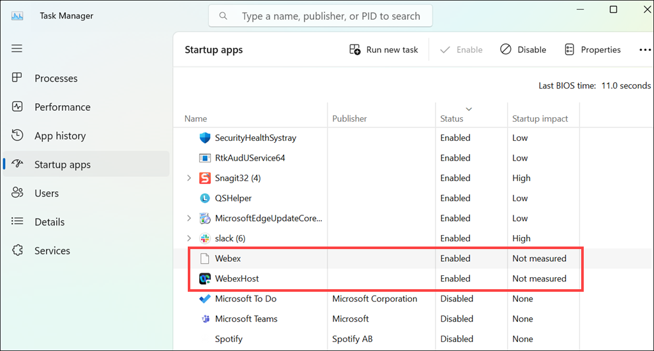Select the Microsoft Teams row icon
This screenshot has height=351, width=654.
pyautogui.click(x=205, y=319)
